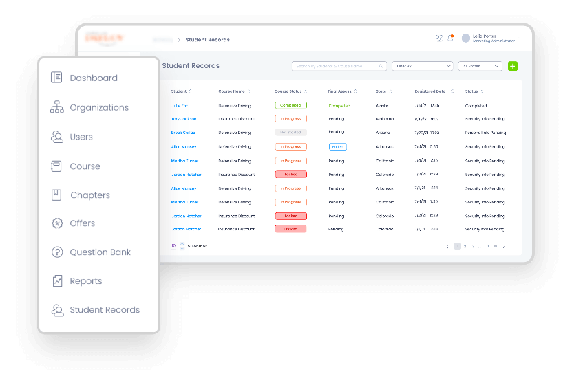Sort by Registered Date column arrows
Screen dimensions: 574x387
451,91
